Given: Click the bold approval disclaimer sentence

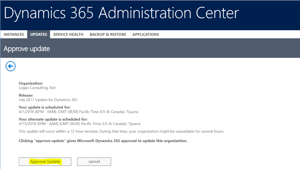Looking at the screenshot, I should 103,141.
